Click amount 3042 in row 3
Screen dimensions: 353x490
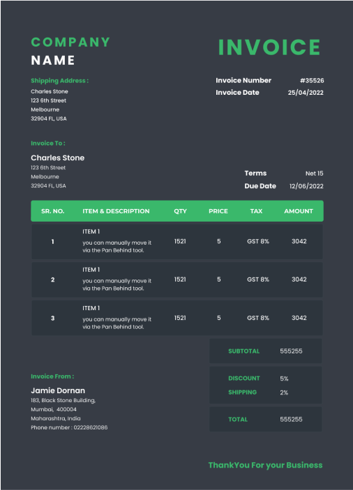tap(299, 318)
